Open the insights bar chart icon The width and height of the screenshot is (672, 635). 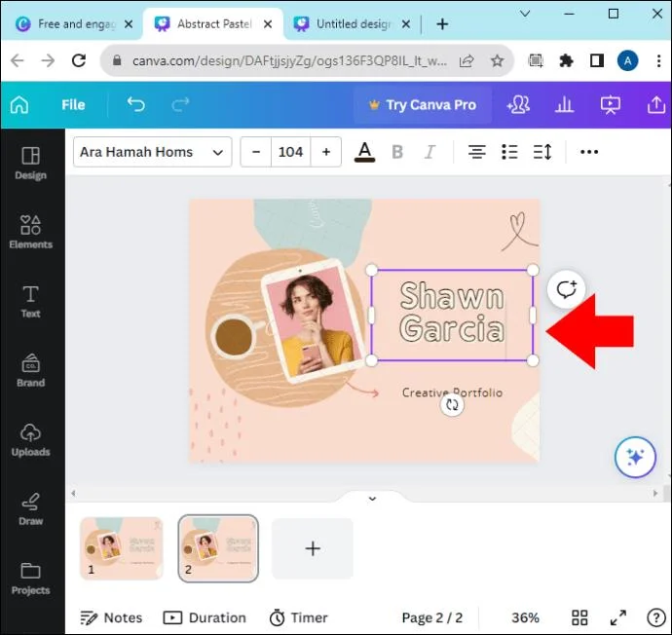click(564, 105)
